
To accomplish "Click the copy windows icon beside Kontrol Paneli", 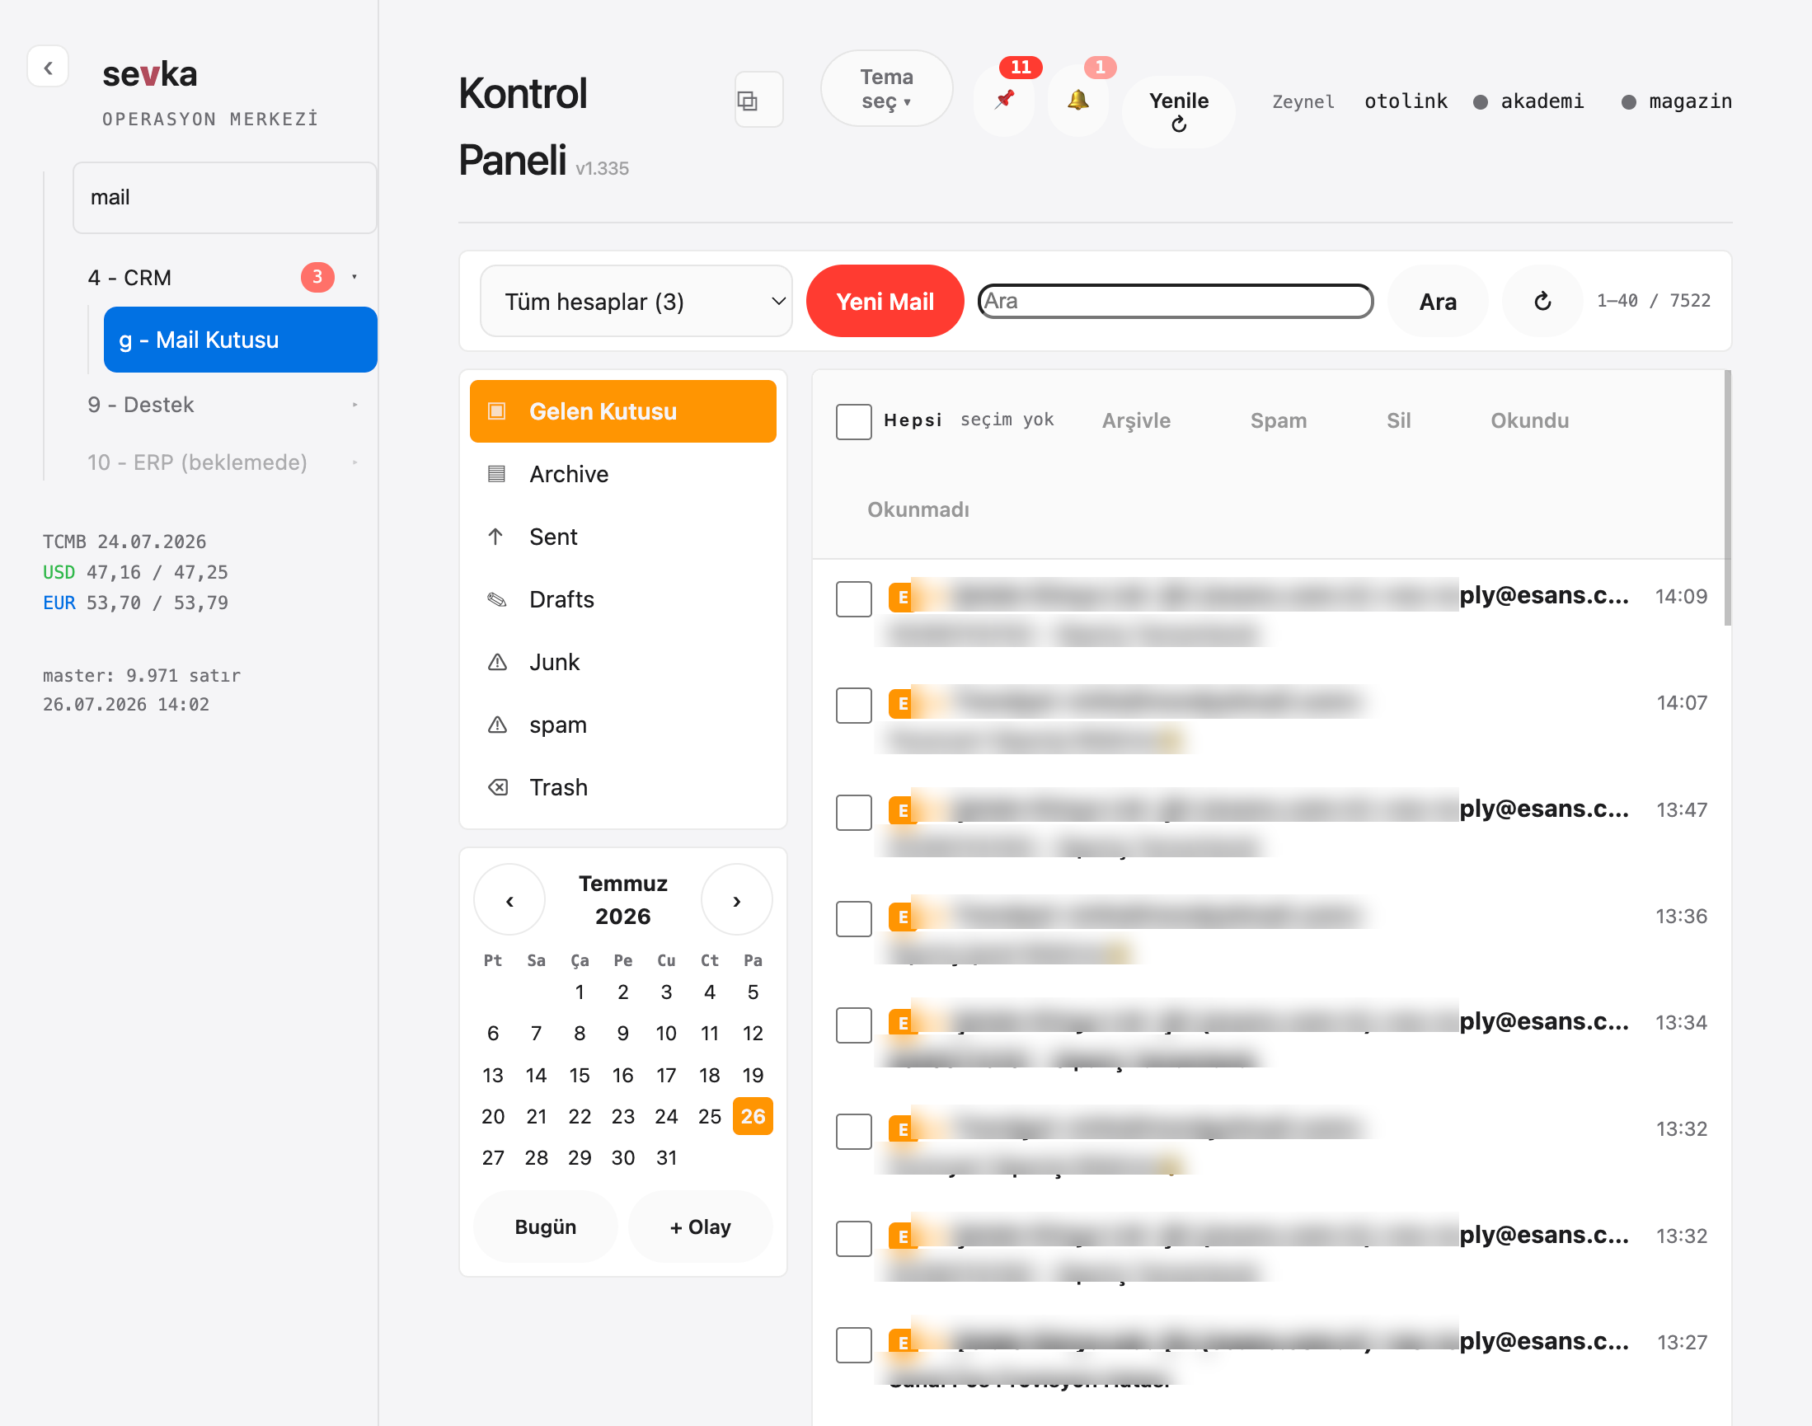I will click(x=758, y=101).
